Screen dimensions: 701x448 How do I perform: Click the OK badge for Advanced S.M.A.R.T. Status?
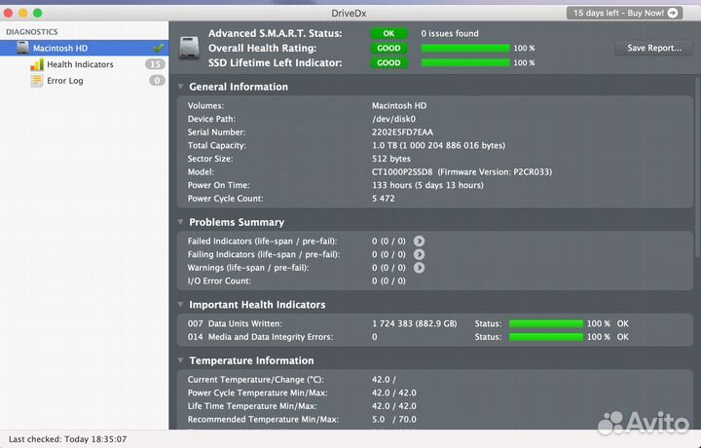pos(388,33)
